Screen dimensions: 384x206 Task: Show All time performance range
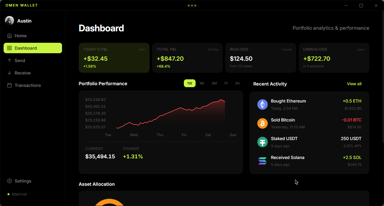point(237,83)
